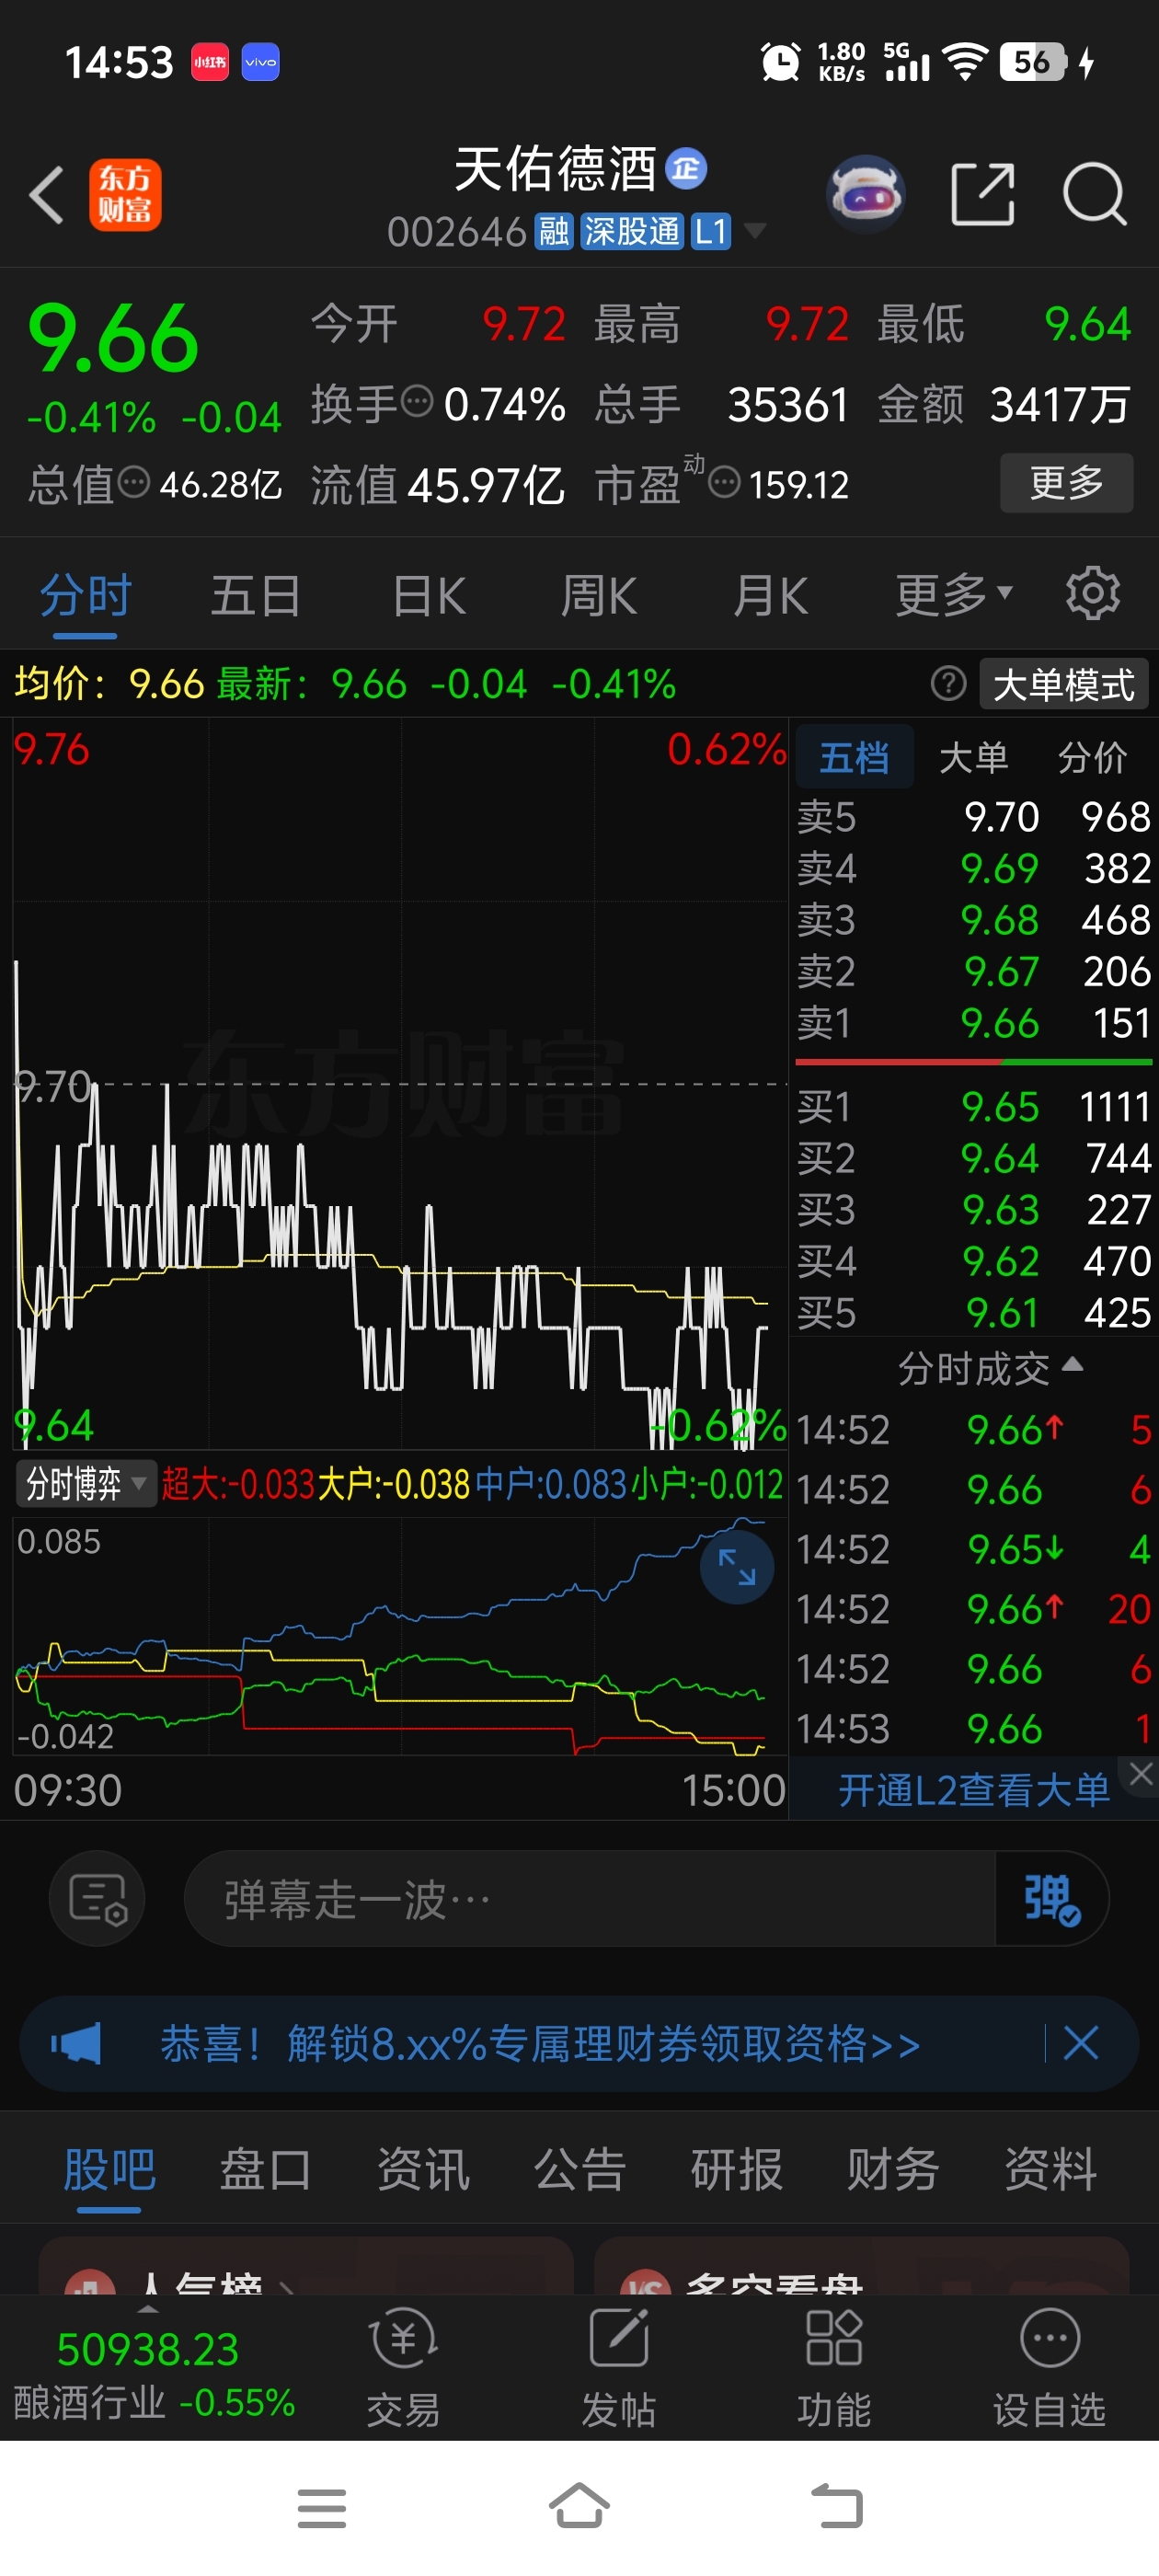Open the 资料 profile tab
This screenshot has width=1159, height=2576.
tap(1050, 2169)
